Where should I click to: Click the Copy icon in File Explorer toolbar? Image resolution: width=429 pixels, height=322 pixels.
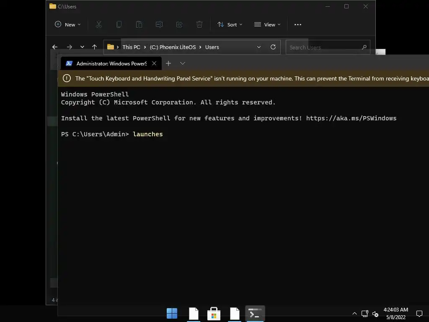(119, 25)
